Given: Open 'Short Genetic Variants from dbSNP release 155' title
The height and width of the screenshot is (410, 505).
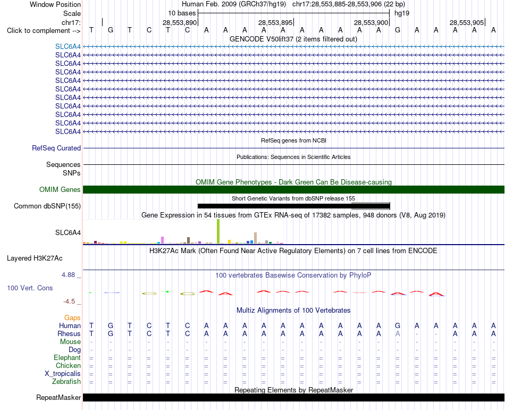Looking at the screenshot, I should [x=293, y=198].
